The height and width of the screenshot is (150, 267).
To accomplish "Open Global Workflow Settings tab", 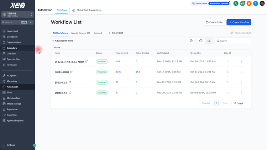I will point(87,10).
